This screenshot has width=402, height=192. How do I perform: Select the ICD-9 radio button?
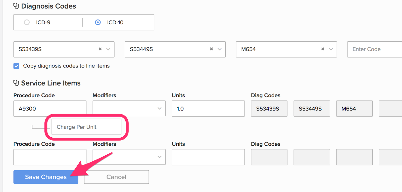[27, 22]
